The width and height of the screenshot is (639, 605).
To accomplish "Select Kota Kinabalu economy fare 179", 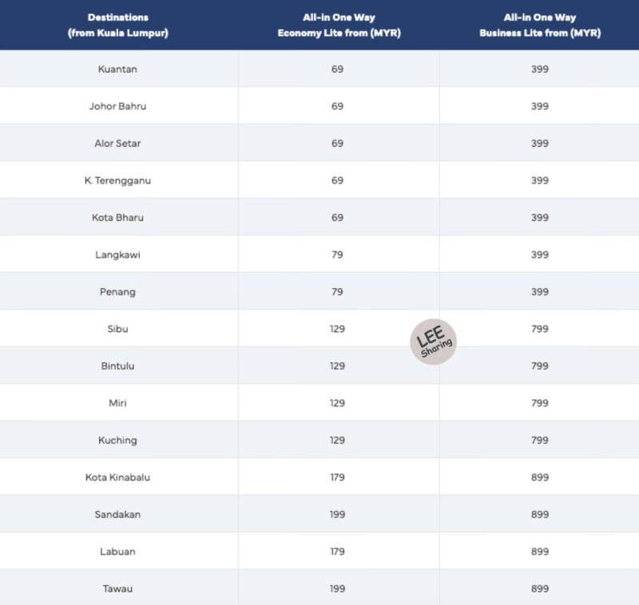I will (x=337, y=477).
